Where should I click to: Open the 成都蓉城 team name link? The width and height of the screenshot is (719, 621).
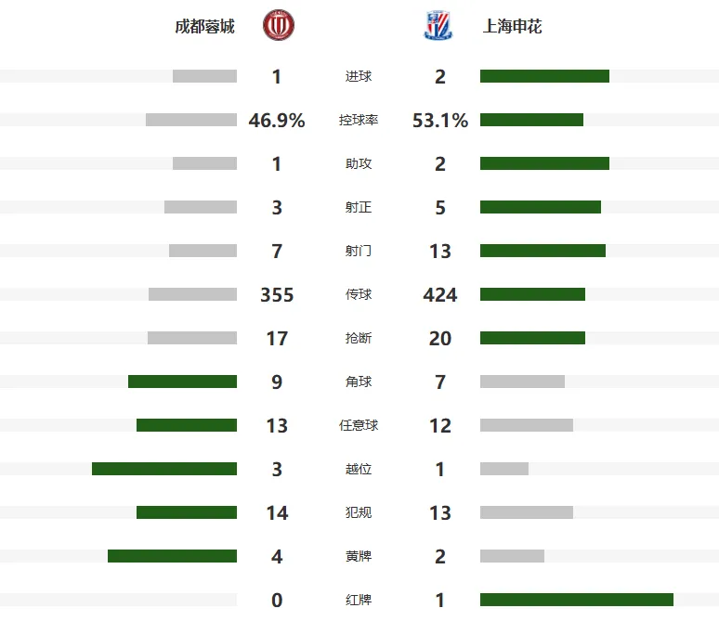(x=204, y=27)
